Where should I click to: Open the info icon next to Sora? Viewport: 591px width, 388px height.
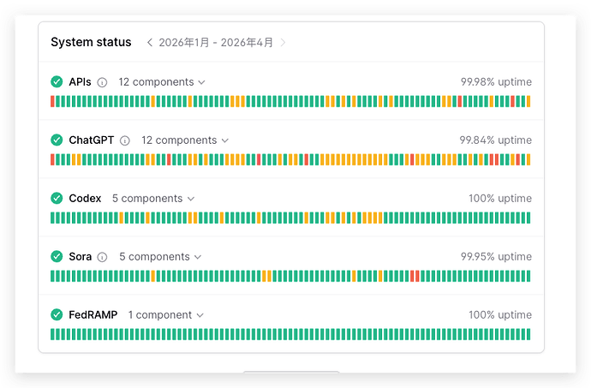[x=102, y=257]
